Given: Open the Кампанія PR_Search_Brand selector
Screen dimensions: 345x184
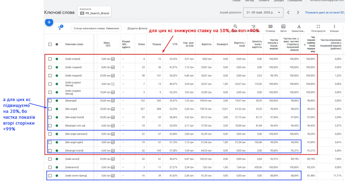Looking at the screenshot, I should click(x=94, y=12).
